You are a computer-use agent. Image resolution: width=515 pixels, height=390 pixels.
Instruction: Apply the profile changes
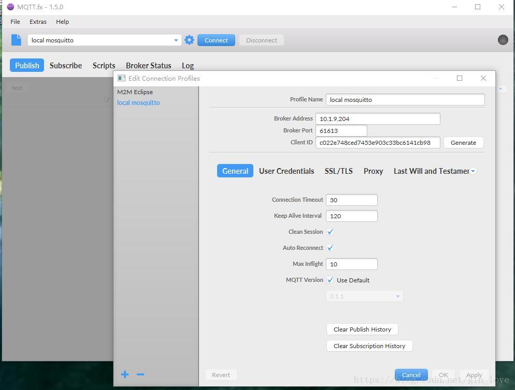tap(474, 375)
